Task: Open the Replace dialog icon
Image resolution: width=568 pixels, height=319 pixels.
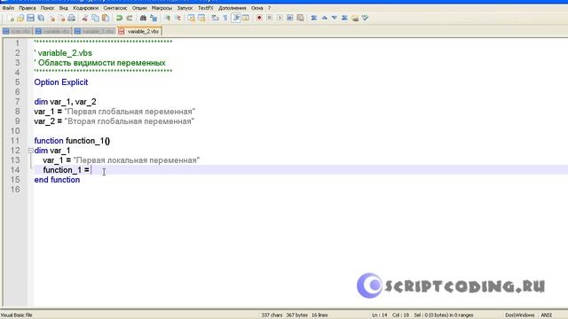Action: coord(154,18)
